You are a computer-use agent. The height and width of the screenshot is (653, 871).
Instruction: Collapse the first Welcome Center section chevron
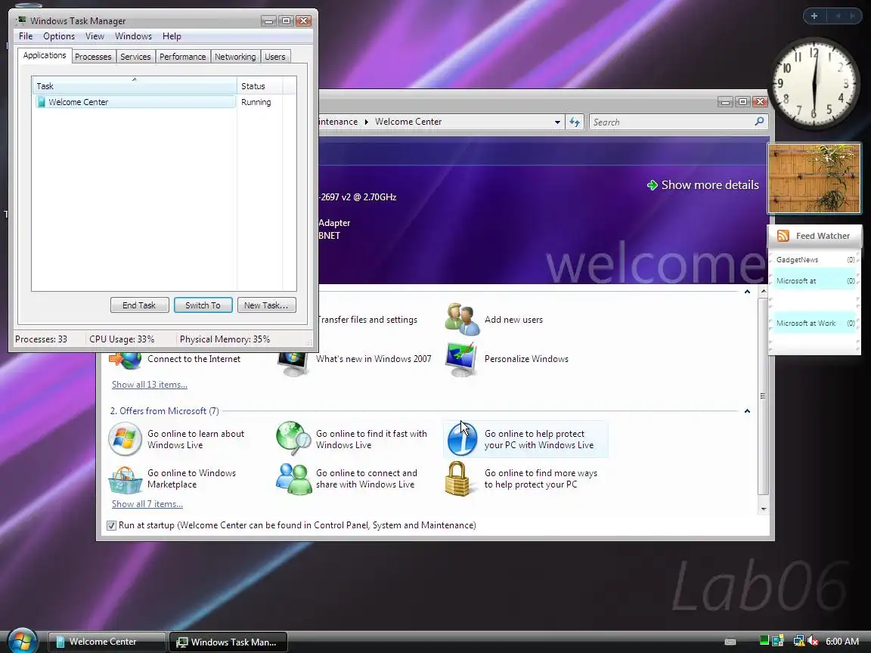(x=747, y=292)
